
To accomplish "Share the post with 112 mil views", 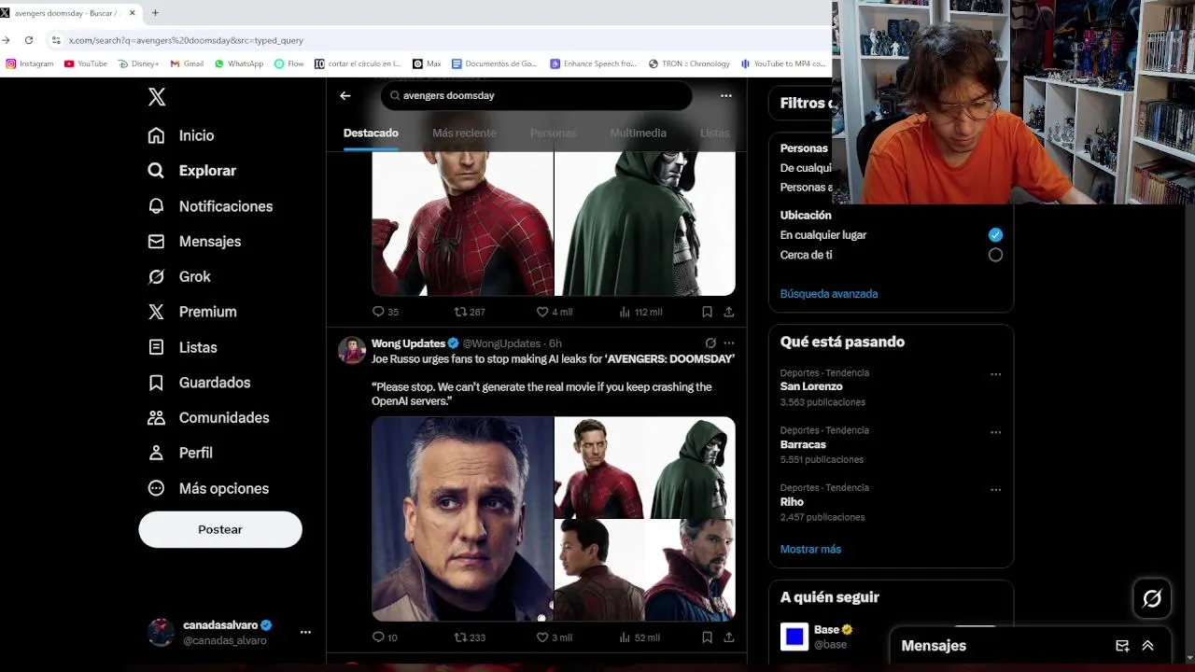I will point(729,312).
